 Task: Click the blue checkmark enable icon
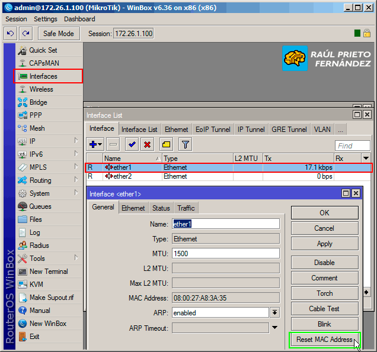point(132,144)
